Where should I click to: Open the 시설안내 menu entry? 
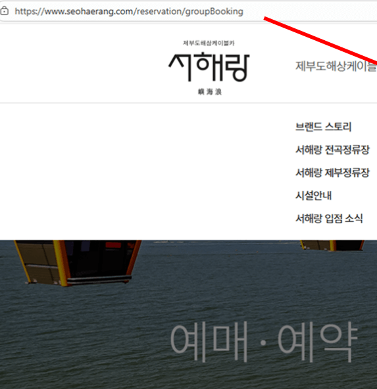point(313,195)
